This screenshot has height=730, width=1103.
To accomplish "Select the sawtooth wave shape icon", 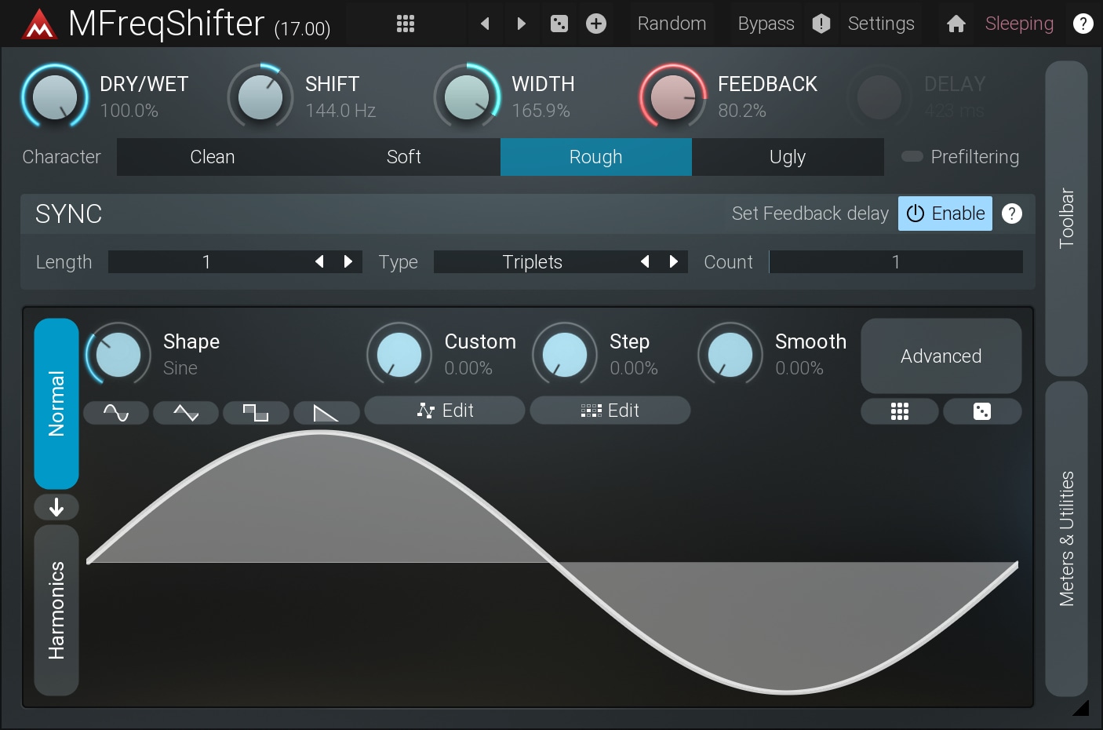I will point(326,412).
